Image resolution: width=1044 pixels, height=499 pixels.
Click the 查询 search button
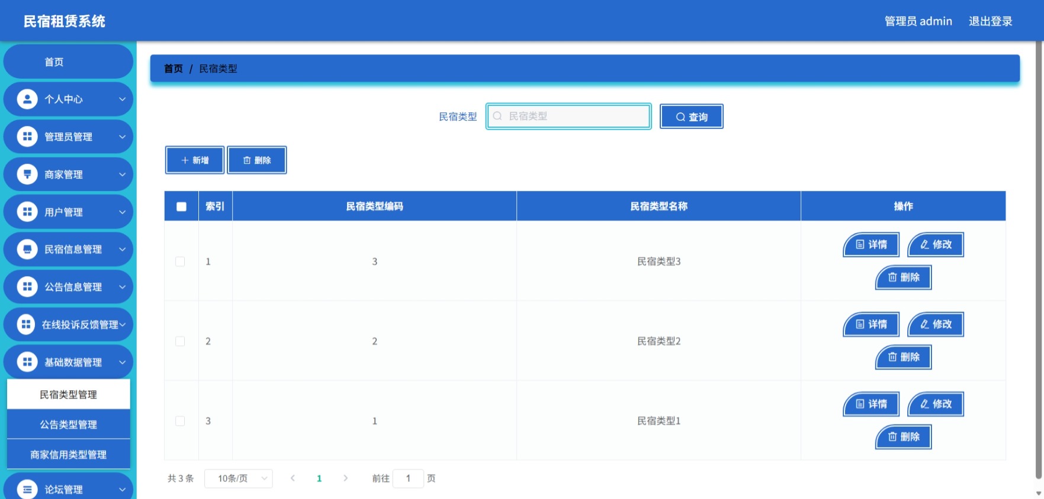pyautogui.click(x=691, y=116)
